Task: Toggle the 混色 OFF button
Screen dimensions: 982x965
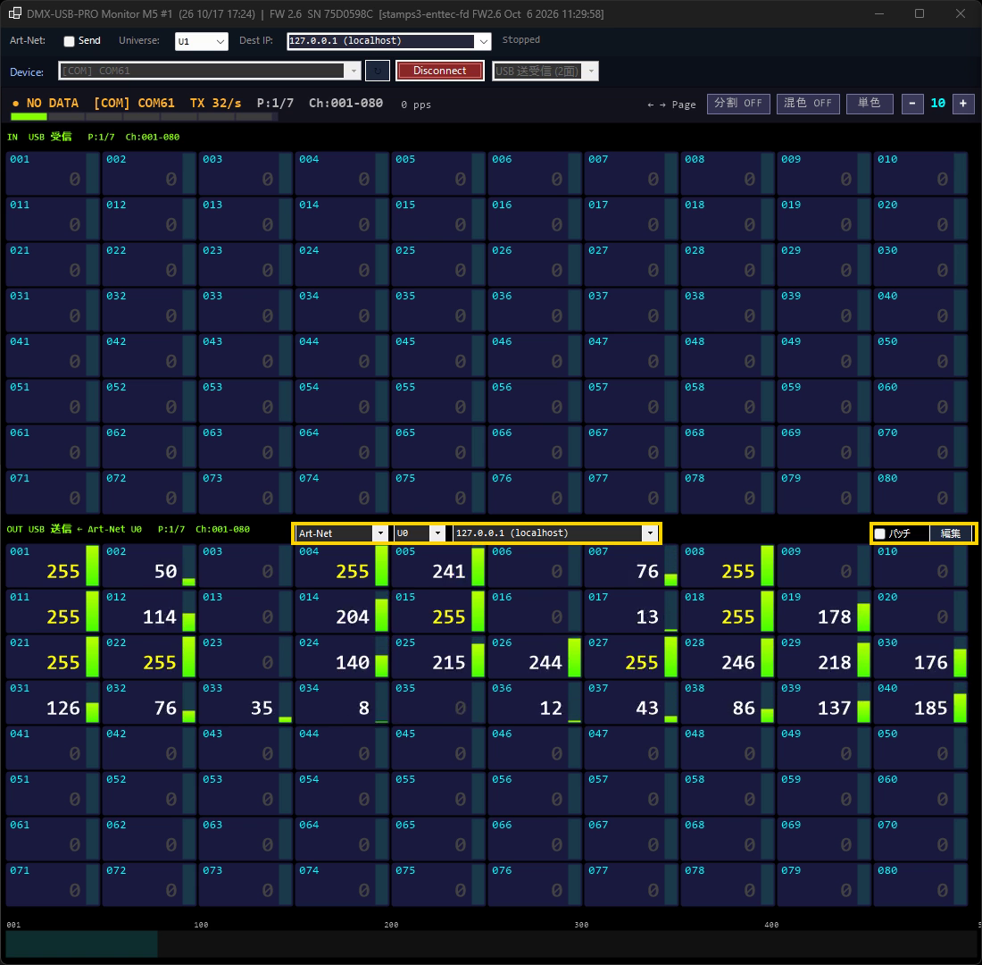Action: [808, 104]
